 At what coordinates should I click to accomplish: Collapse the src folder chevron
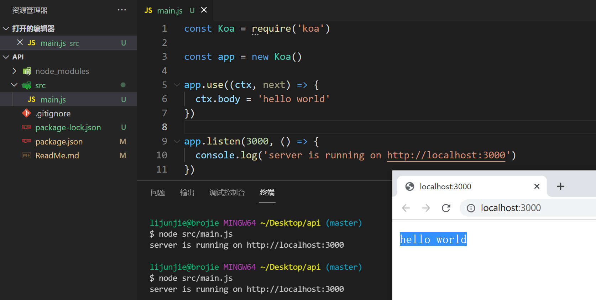(14, 85)
